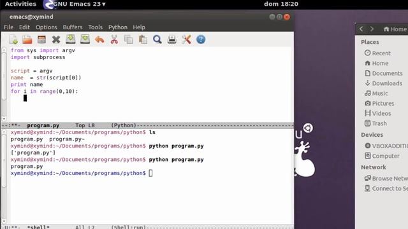Click the Emacs window title emacs@xymind

[x=31, y=17]
